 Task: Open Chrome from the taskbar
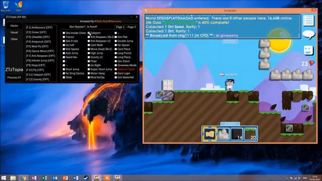(x=24, y=178)
